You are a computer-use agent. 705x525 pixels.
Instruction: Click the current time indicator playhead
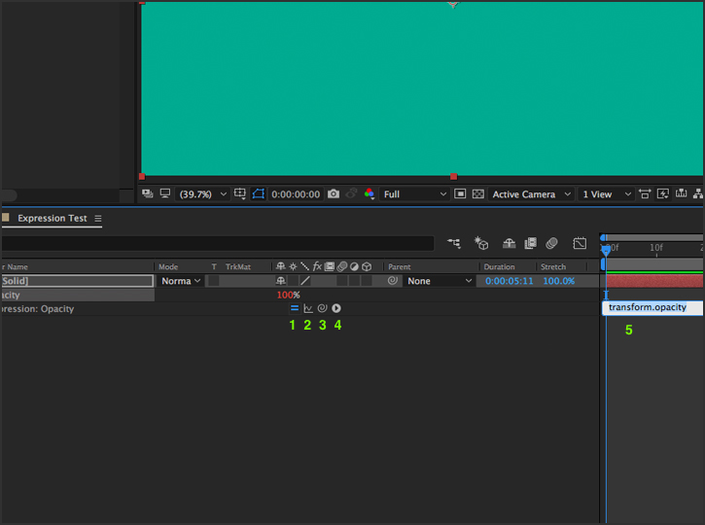click(606, 250)
